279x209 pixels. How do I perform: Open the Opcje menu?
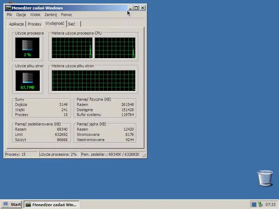click(21, 15)
